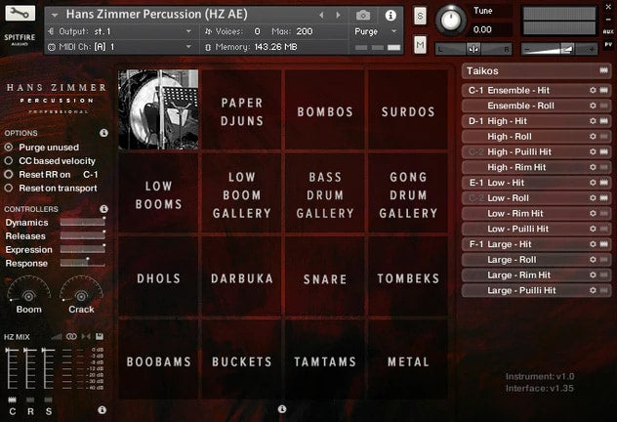Toggle Reset on transport option
617x422 pixels.
(x=10, y=188)
